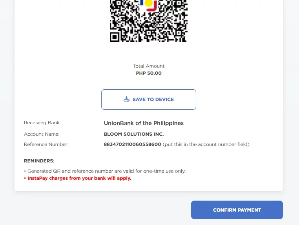Click the Reference Number label

coord(46,144)
